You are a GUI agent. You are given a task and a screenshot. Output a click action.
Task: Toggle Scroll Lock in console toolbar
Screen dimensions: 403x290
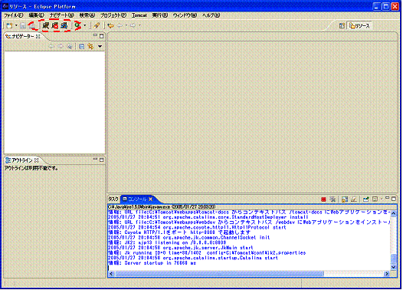pos(345,199)
